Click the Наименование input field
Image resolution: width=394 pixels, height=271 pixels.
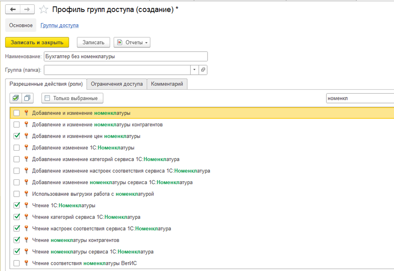click(x=126, y=56)
